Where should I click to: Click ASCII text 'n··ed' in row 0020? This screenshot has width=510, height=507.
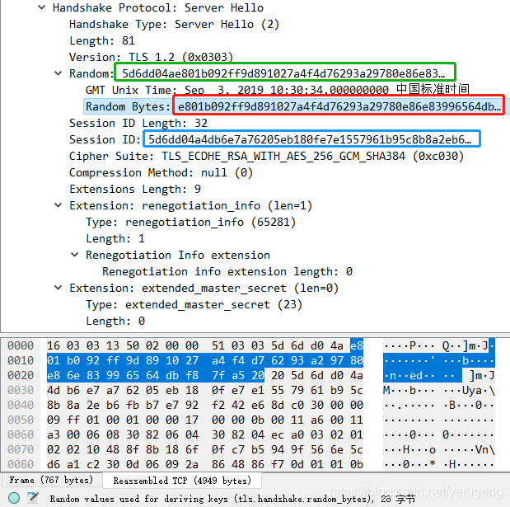[406, 376]
